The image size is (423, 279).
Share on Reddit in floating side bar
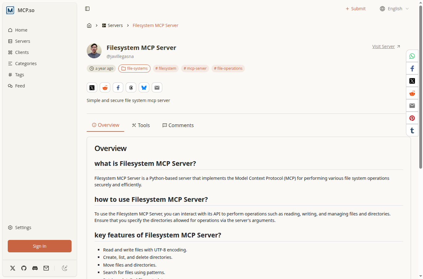tap(412, 93)
